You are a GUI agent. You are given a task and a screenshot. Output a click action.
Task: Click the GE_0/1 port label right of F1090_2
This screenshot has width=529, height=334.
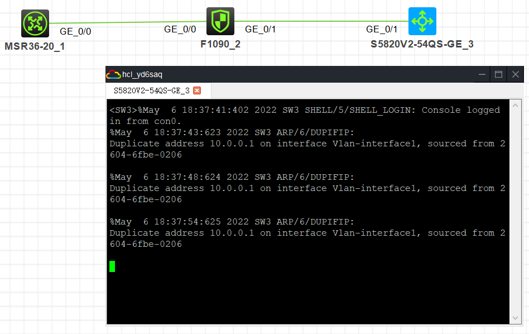point(261,30)
